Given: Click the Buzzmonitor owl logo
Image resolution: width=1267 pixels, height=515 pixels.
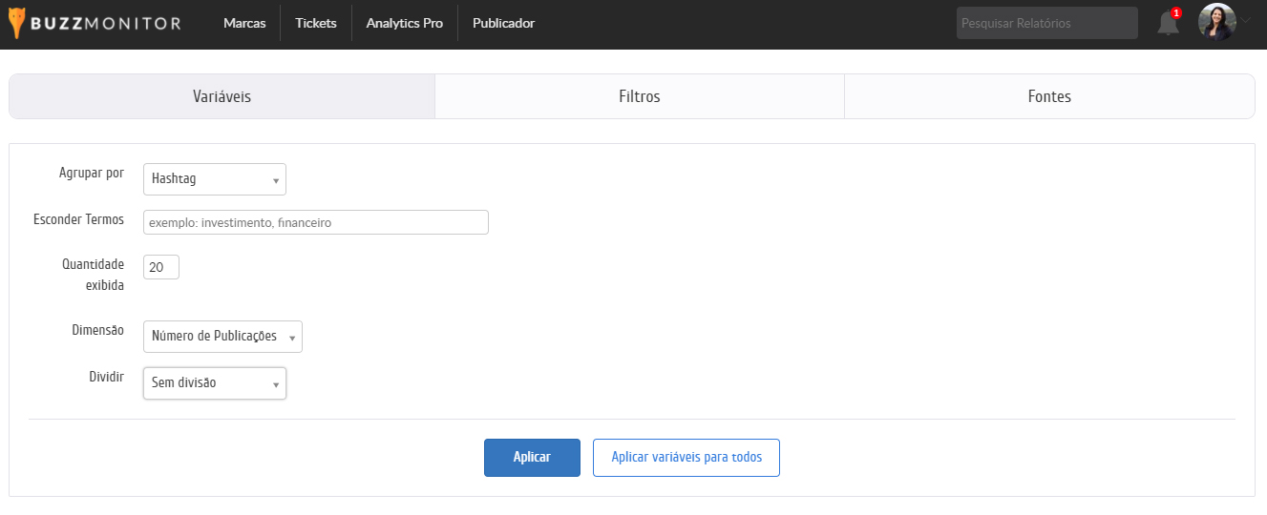Looking at the screenshot, I should [x=16, y=23].
